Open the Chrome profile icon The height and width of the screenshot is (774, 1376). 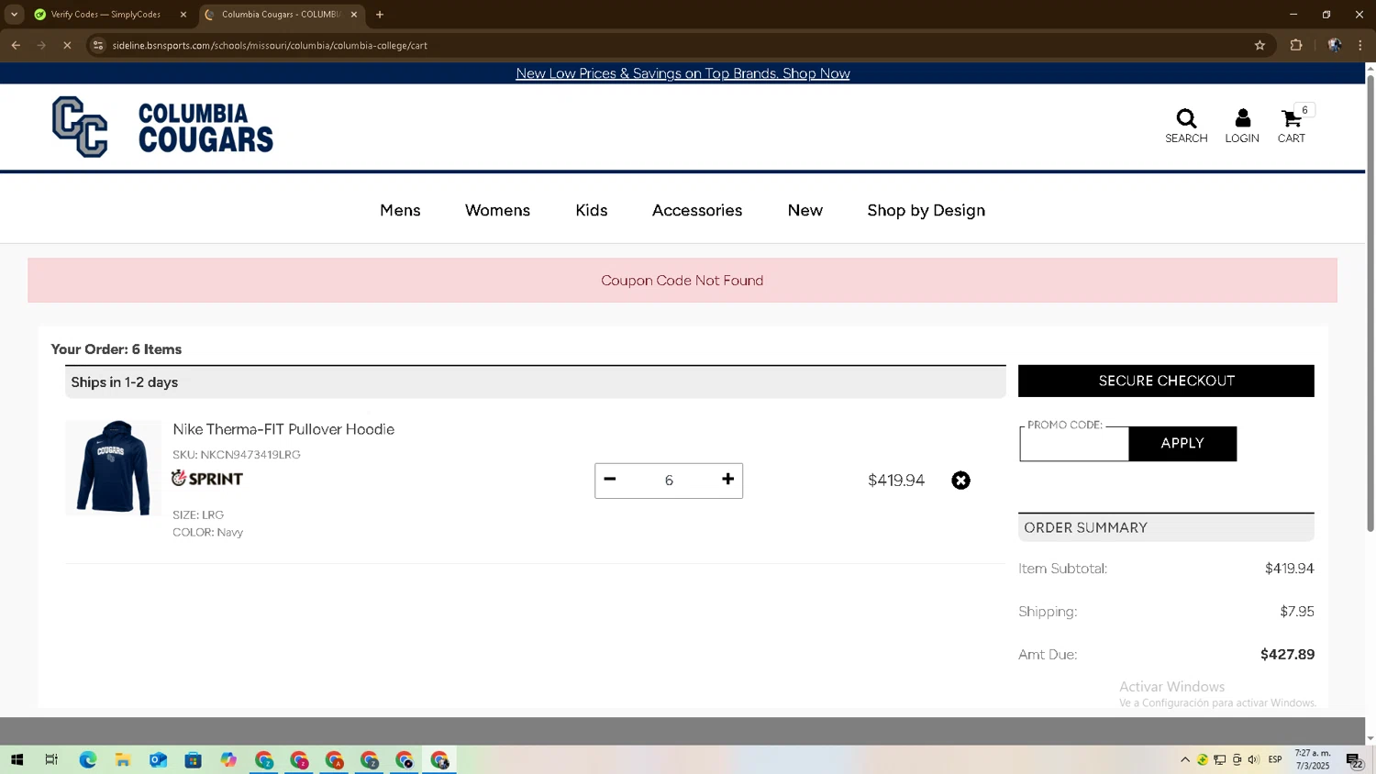[x=1335, y=45]
